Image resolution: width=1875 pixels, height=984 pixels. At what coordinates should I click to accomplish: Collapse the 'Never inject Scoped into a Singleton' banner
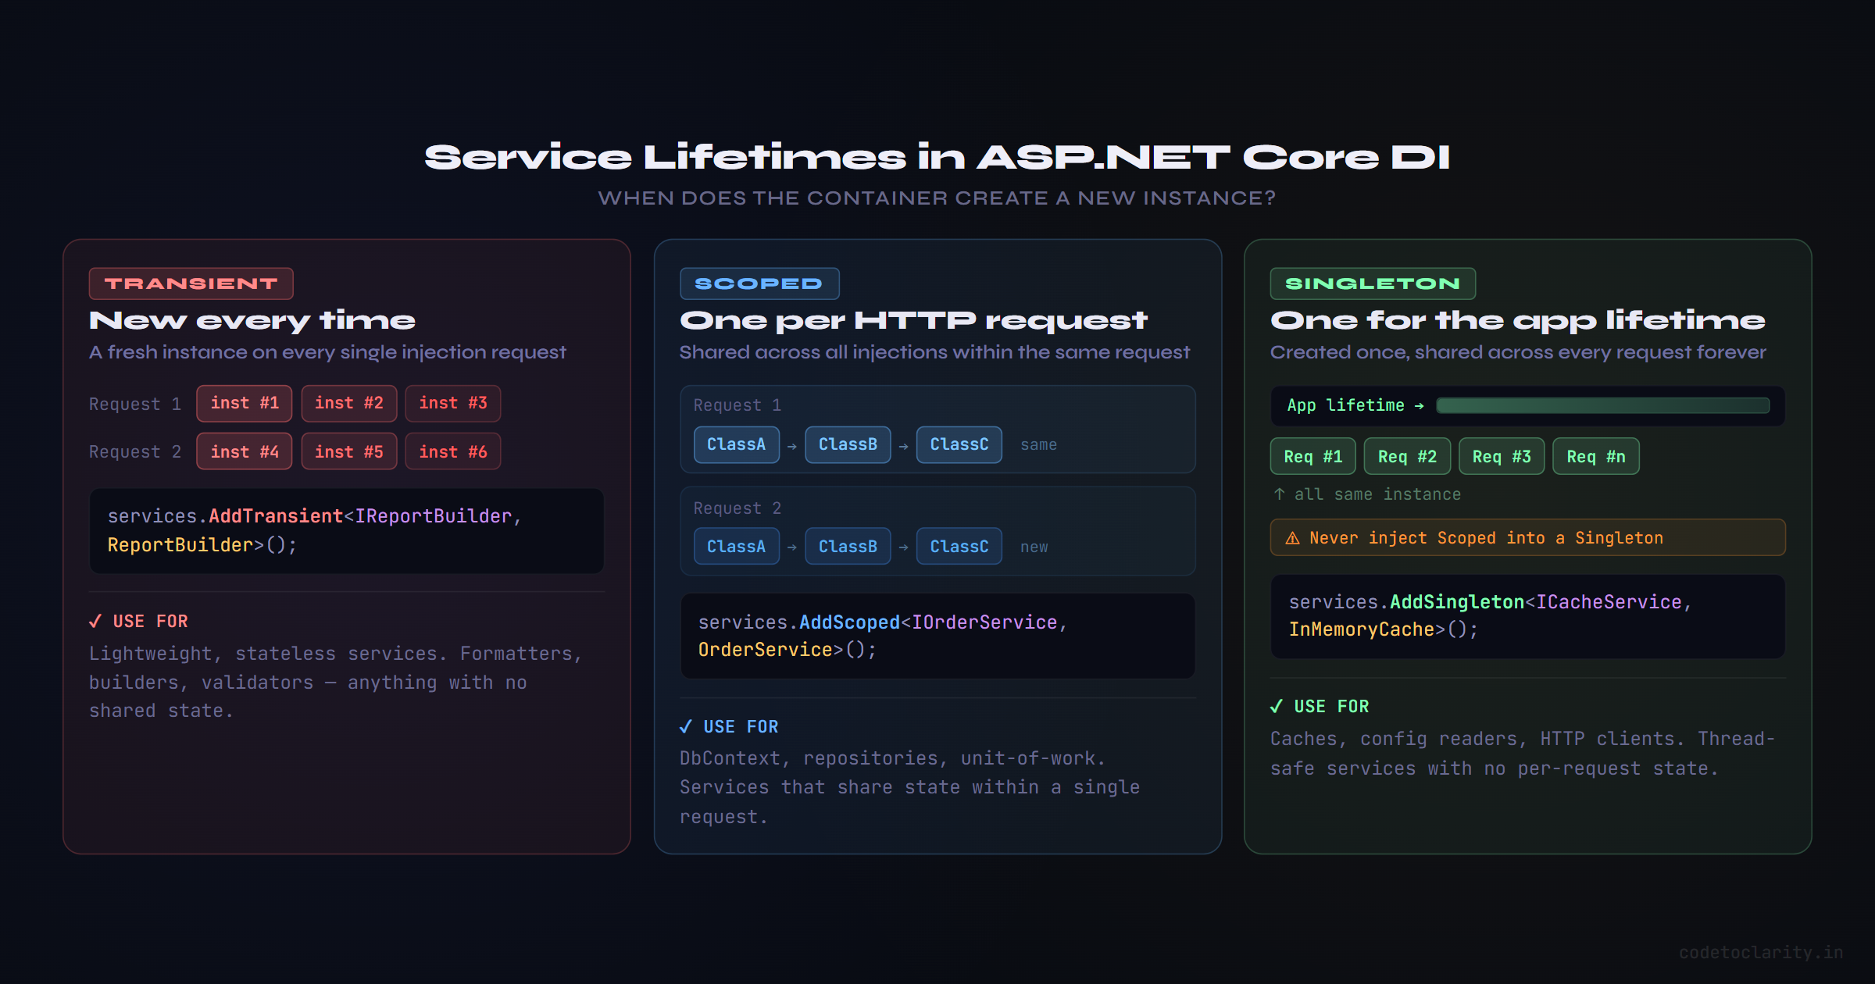click(x=1527, y=537)
